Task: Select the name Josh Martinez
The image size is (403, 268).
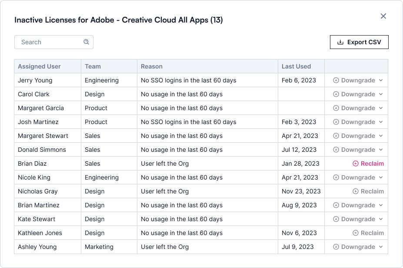Action: (x=38, y=122)
